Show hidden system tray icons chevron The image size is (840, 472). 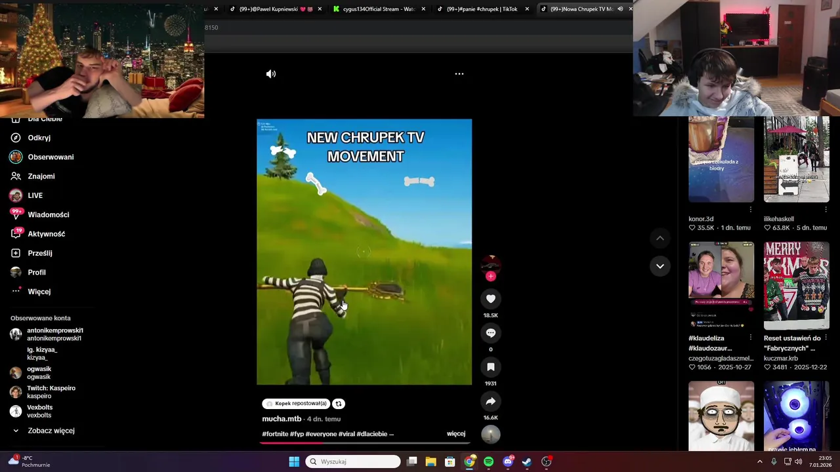click(760, 462)
